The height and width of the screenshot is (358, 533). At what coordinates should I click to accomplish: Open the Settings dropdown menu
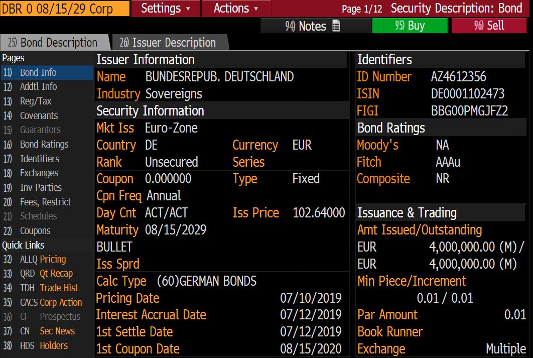tap(166, 8)
